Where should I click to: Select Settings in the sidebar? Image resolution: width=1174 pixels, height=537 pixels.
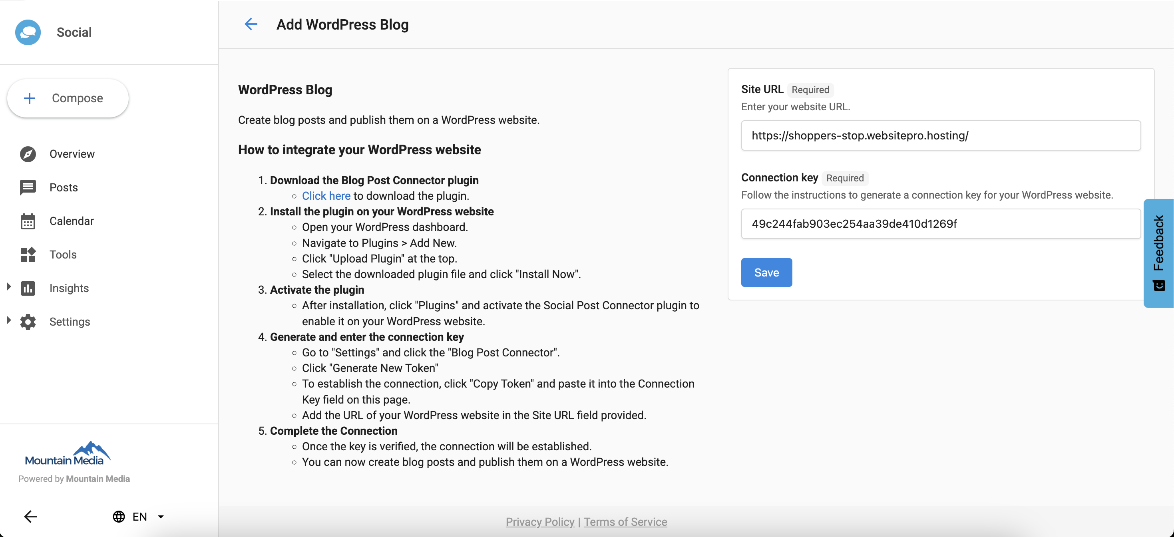(x=70, y=322)
